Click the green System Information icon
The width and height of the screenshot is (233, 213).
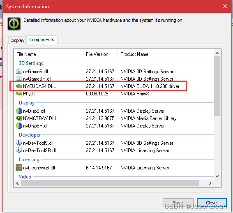(14, 24)
